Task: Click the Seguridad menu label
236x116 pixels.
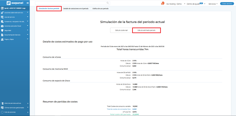Action: pyautogui.click(x=8, y=30)
